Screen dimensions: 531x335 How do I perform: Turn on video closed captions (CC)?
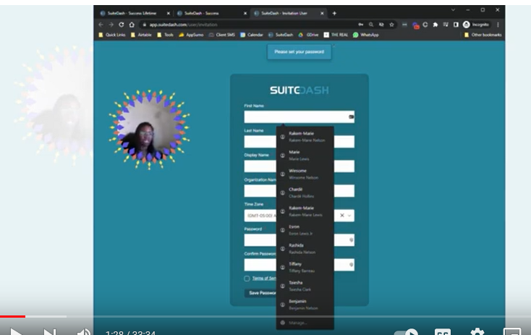443,331
